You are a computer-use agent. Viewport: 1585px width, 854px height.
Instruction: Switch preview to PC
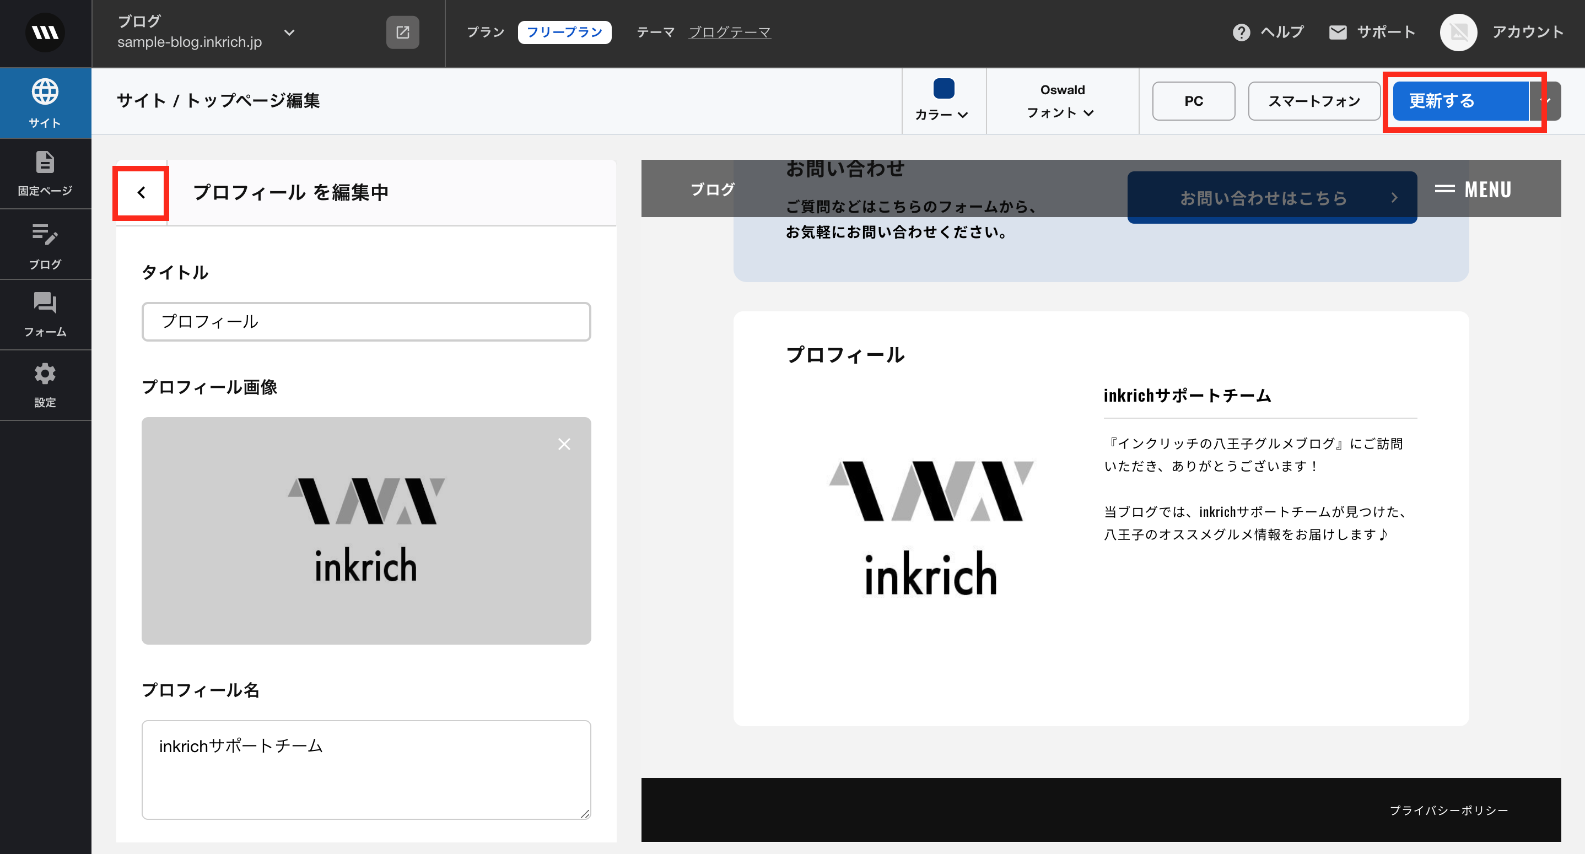tap(1193, 101)
